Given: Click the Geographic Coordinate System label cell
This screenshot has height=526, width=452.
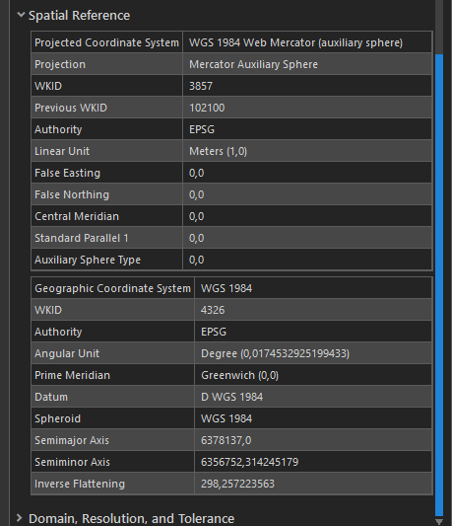Looking at the screenshot, I should coord(112,288).
